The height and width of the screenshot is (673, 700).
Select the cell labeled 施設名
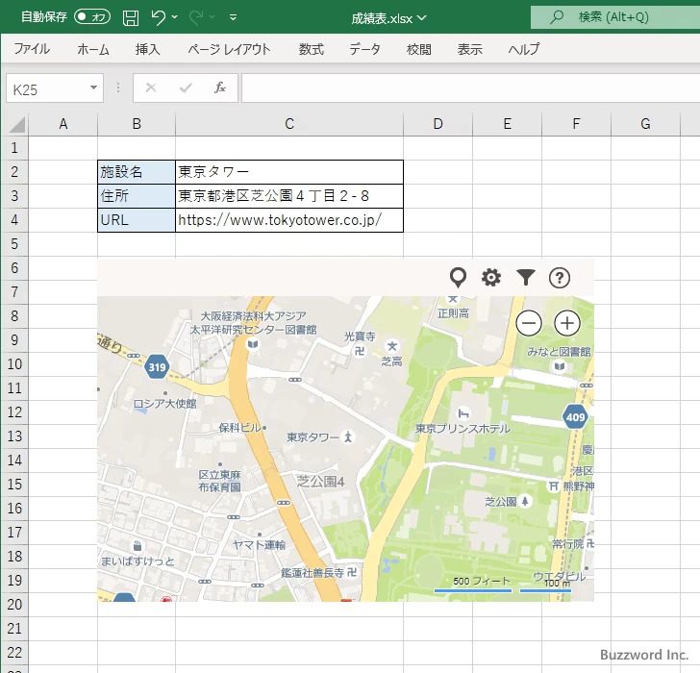[137, 172]
